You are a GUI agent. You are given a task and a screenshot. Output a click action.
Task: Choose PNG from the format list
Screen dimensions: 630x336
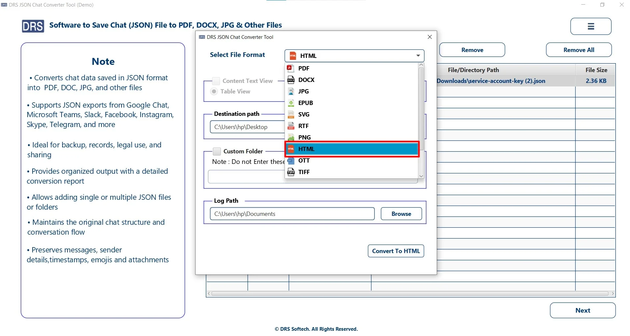[x=352, y=137]
